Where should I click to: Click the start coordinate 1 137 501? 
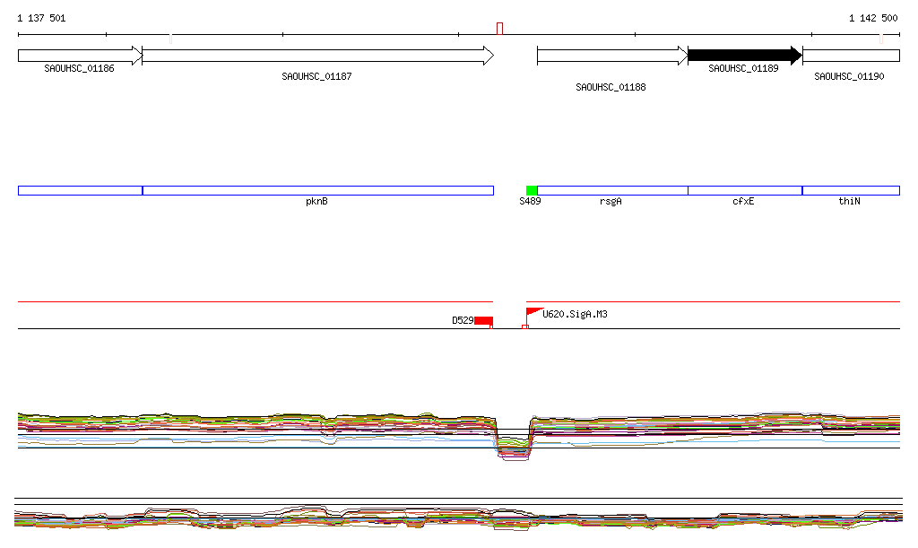[x=41, y=18]
